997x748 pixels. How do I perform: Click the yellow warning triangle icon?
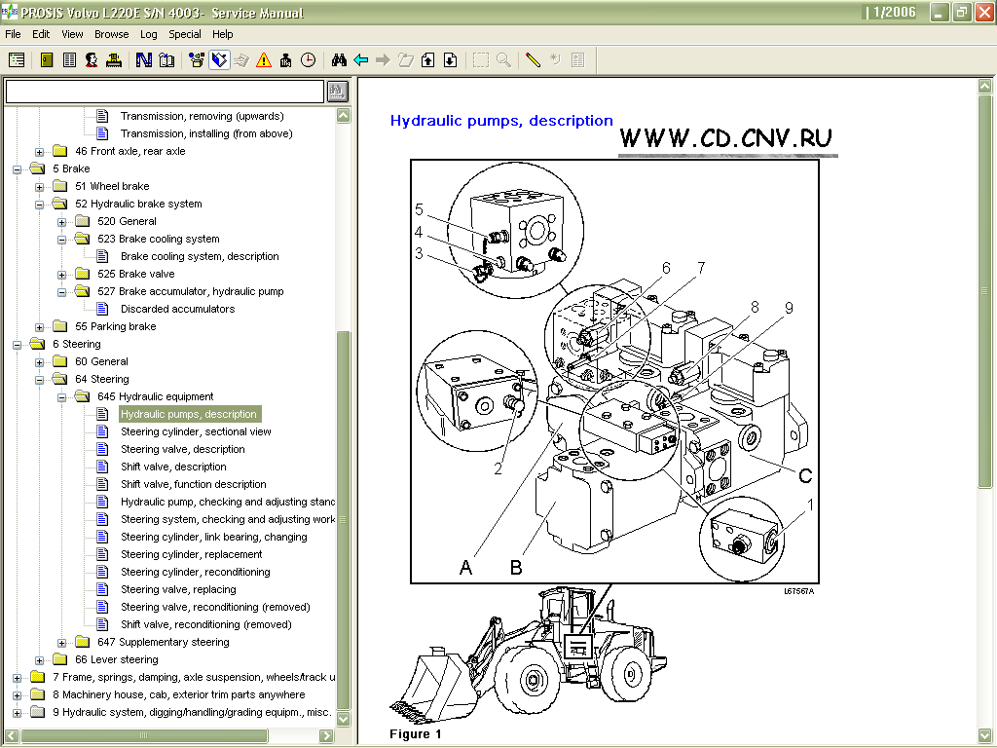coord(263,60)
